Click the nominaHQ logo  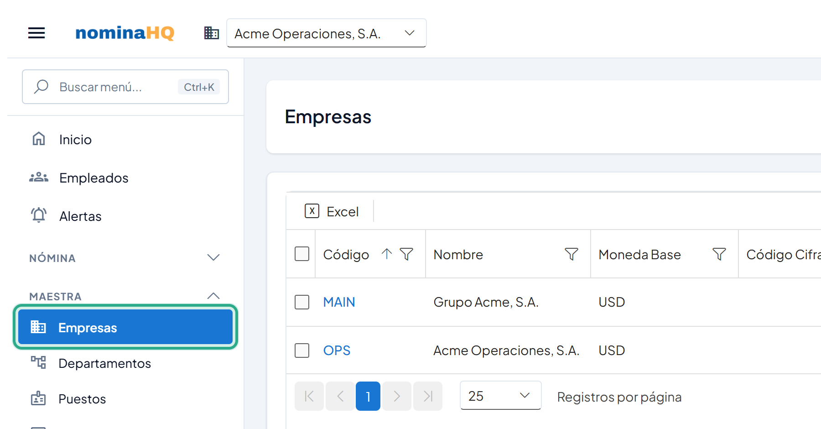[125, 33]
